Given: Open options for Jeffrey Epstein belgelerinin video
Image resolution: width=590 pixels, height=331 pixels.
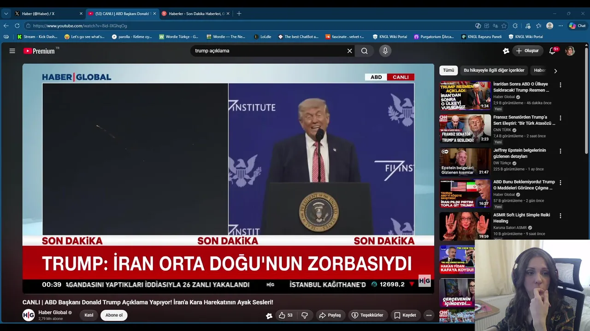Looking at the screenshot, I should tap(560, 151).
